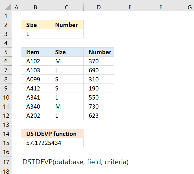Click the criteria cell containing L in row 3

click(x=36, y=34)
